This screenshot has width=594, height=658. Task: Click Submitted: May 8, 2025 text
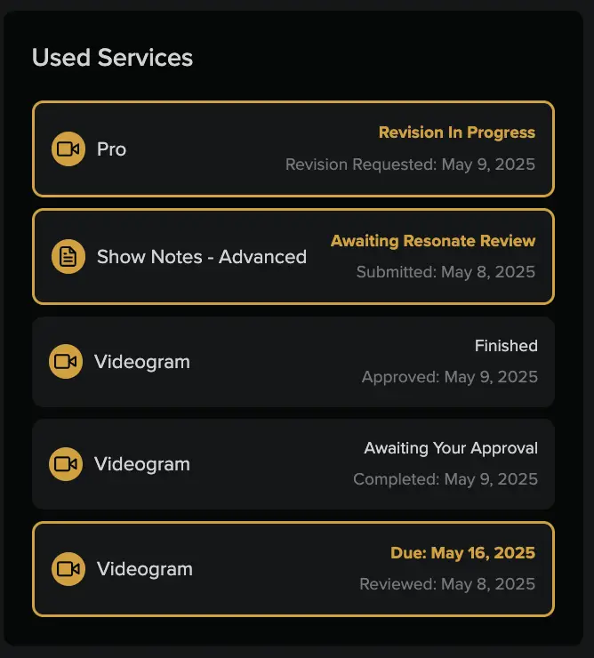[445, 272]
